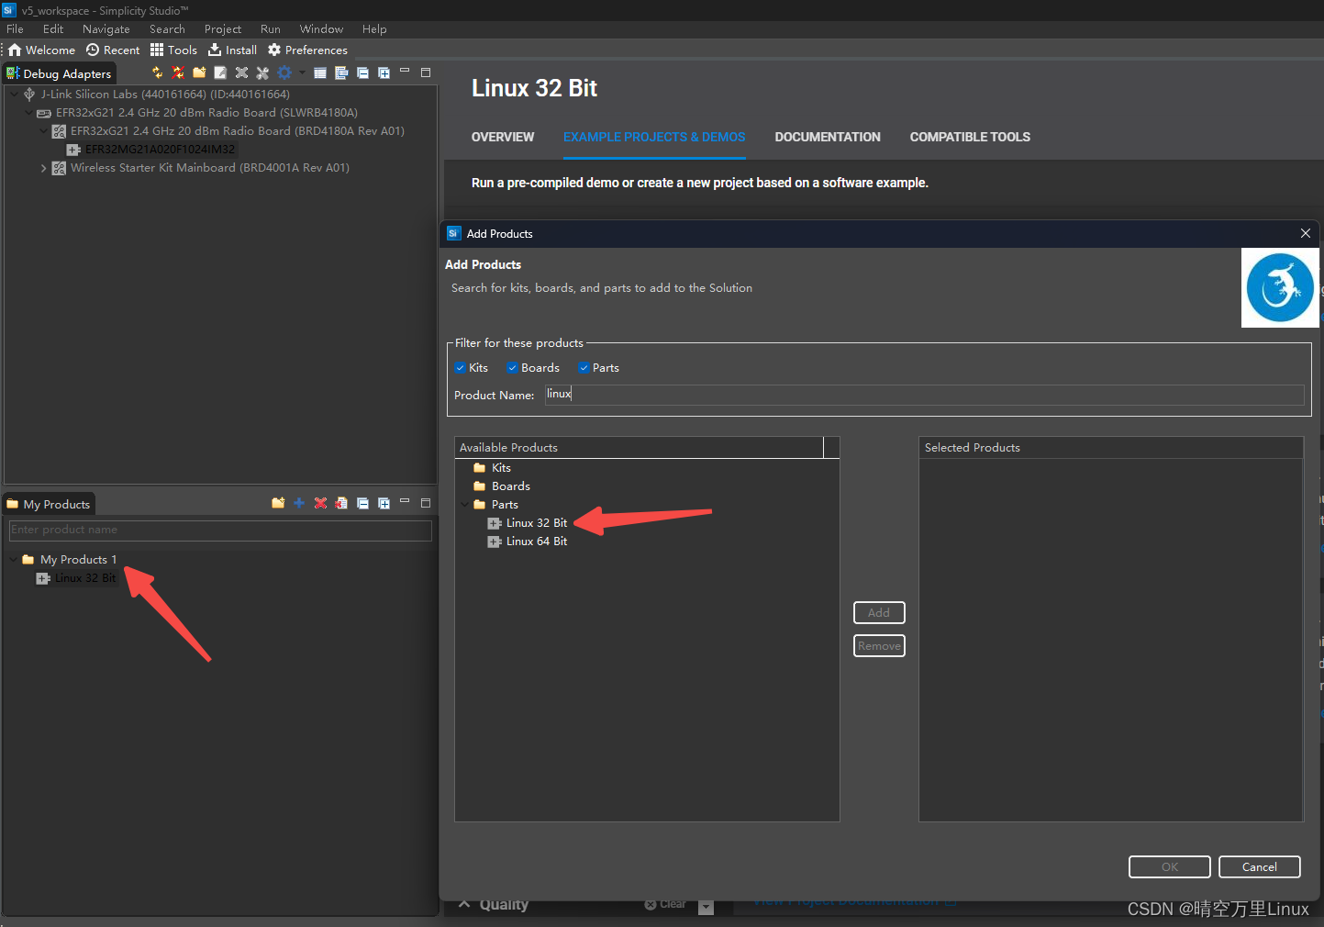1324x927 pixels.
Task: Click the OK button in Add Products
Action: [x=1170, y=867]
